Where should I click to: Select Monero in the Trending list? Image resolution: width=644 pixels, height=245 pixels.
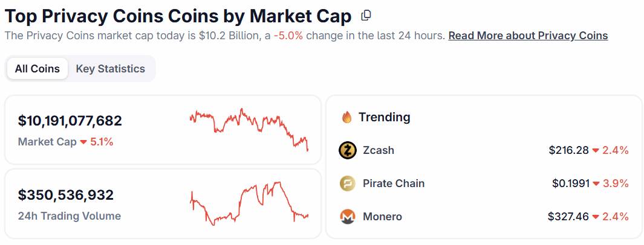(382, 217)
